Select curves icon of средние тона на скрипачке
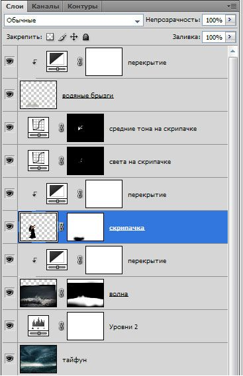Screen dimensions: 243x376 pos(38,128)
